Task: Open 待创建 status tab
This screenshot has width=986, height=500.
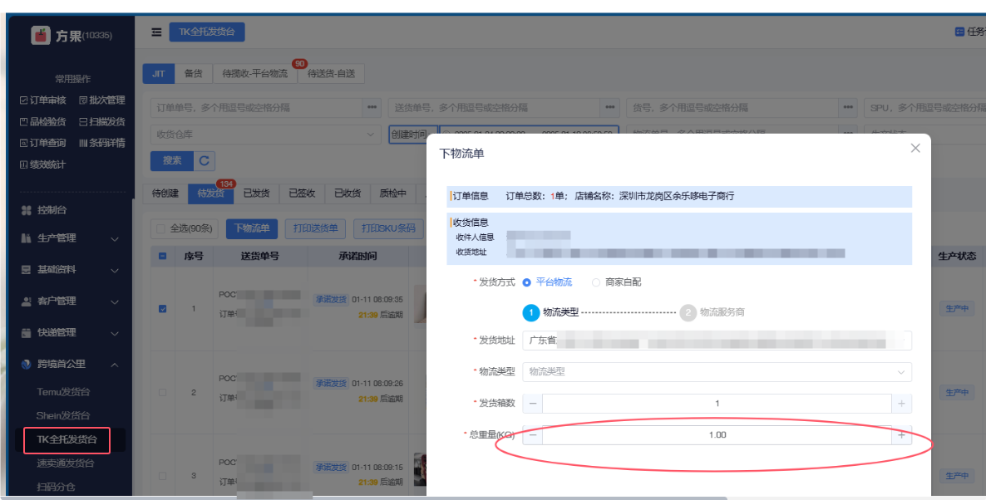Action: [x=165, y=194]
